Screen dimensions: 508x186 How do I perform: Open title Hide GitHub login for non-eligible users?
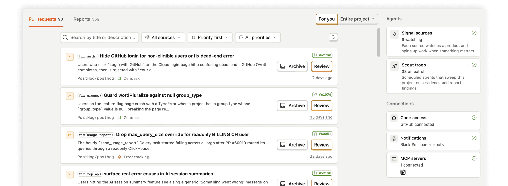click(167, 56)
